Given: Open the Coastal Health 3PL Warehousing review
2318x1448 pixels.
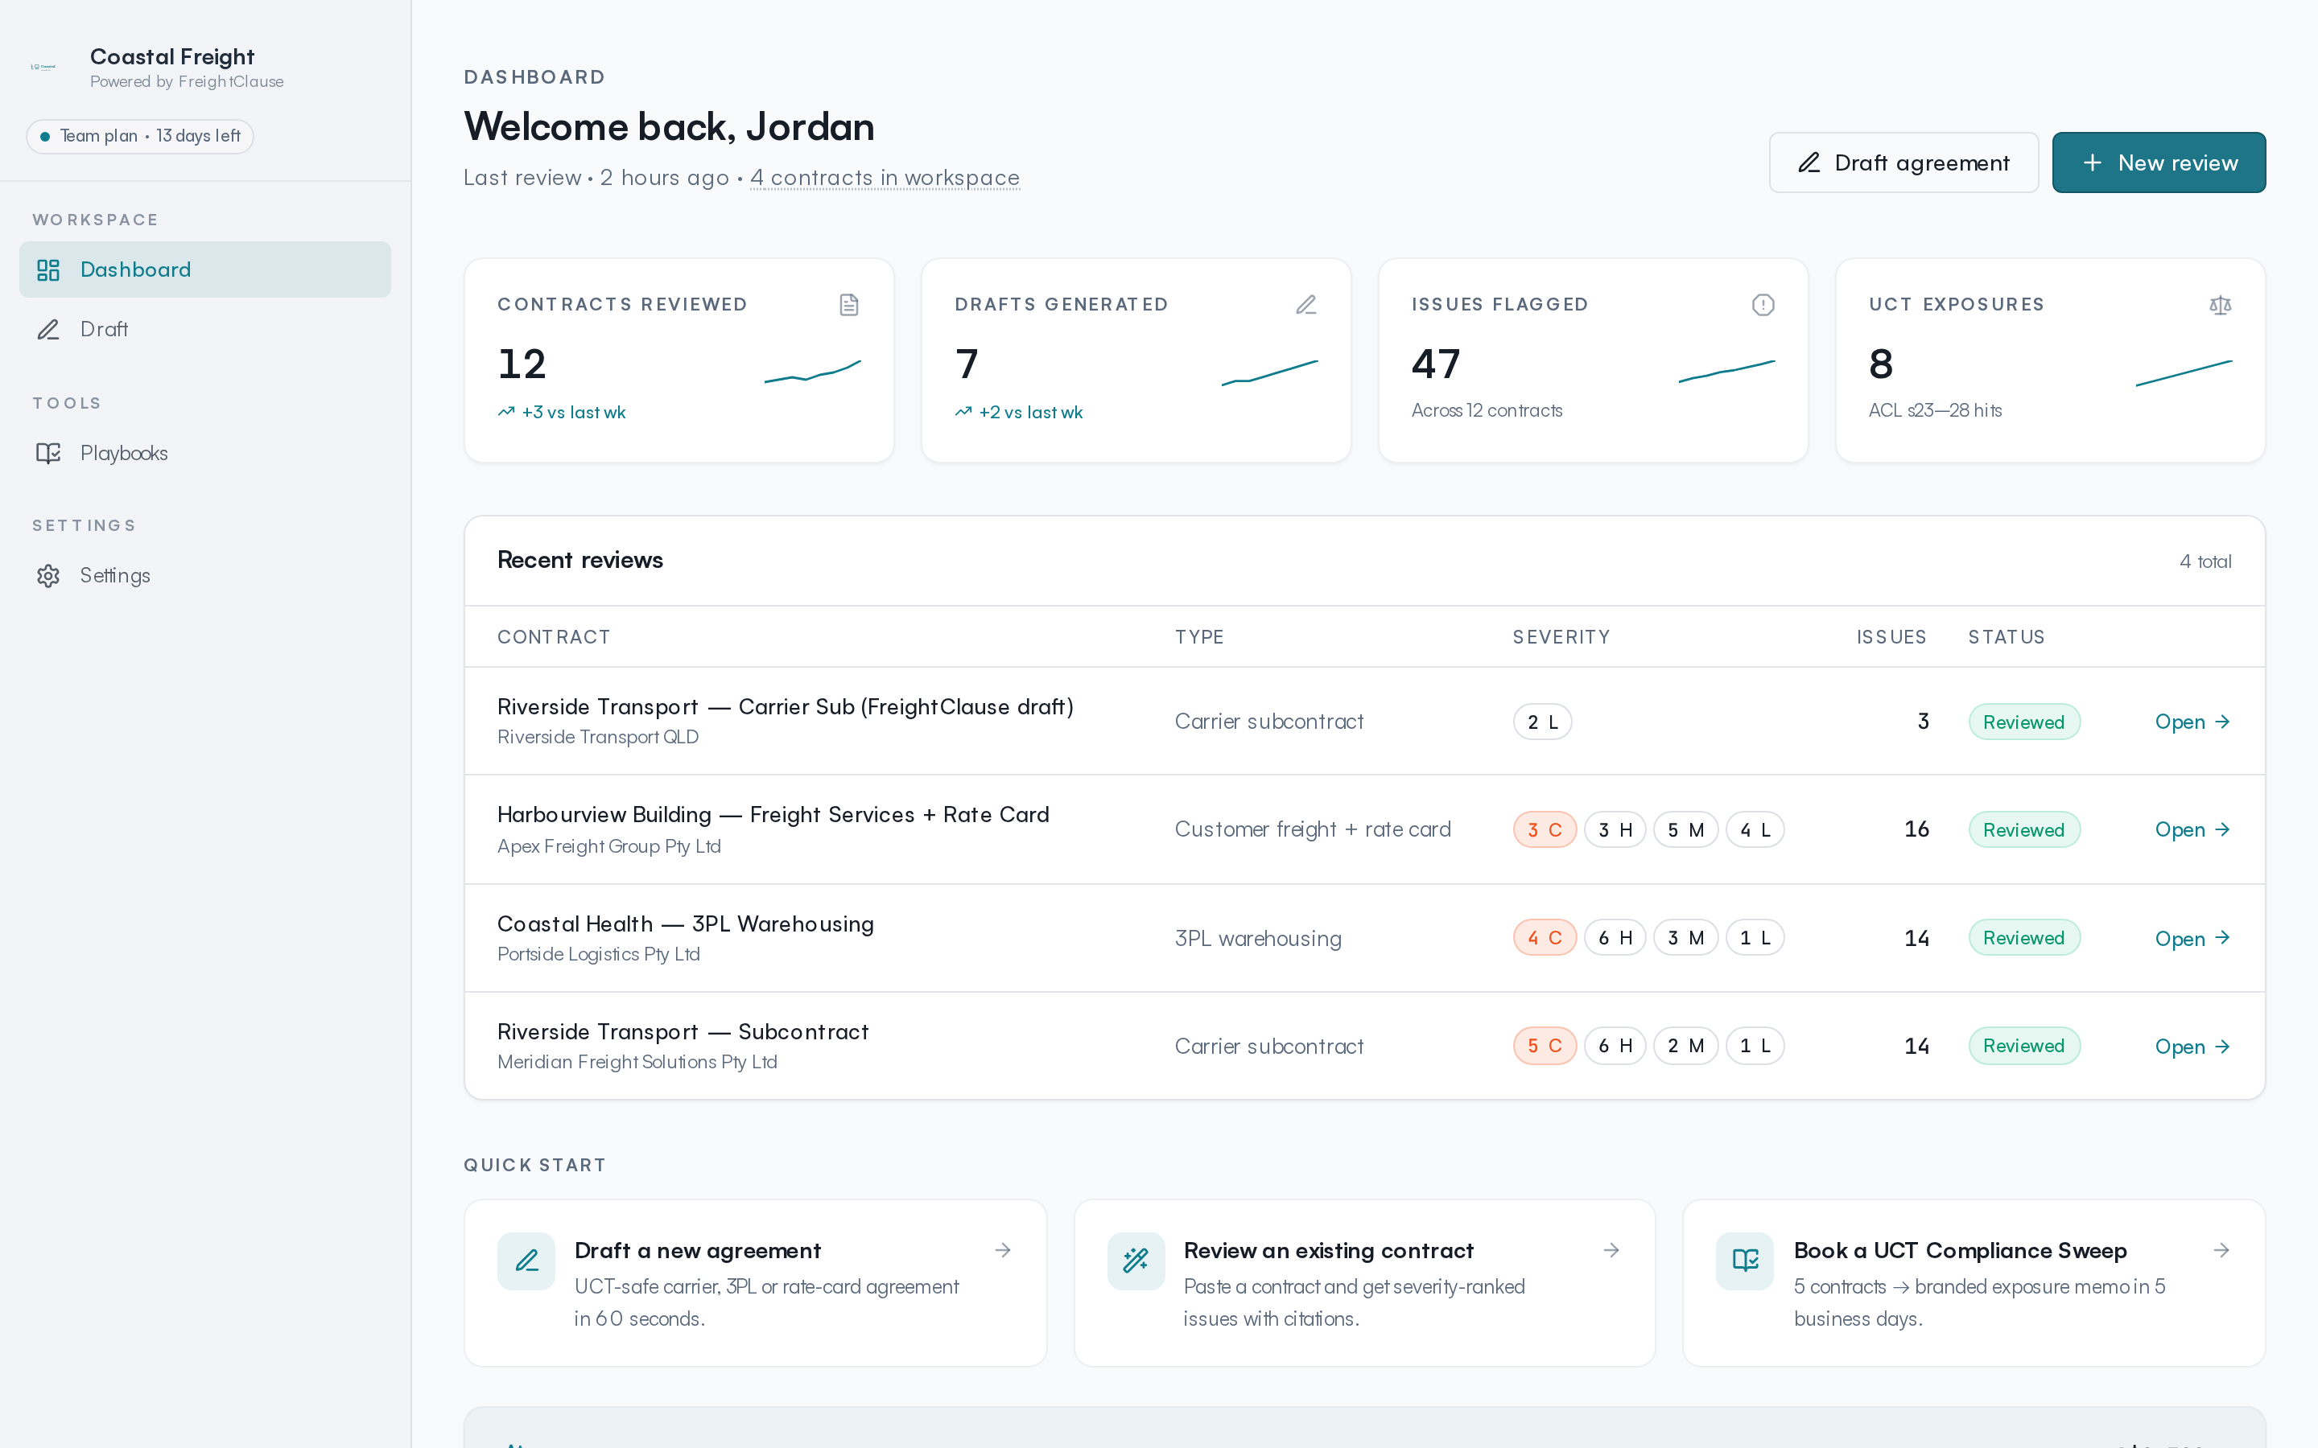Looking at the screenshot, I should [2192, 939].
